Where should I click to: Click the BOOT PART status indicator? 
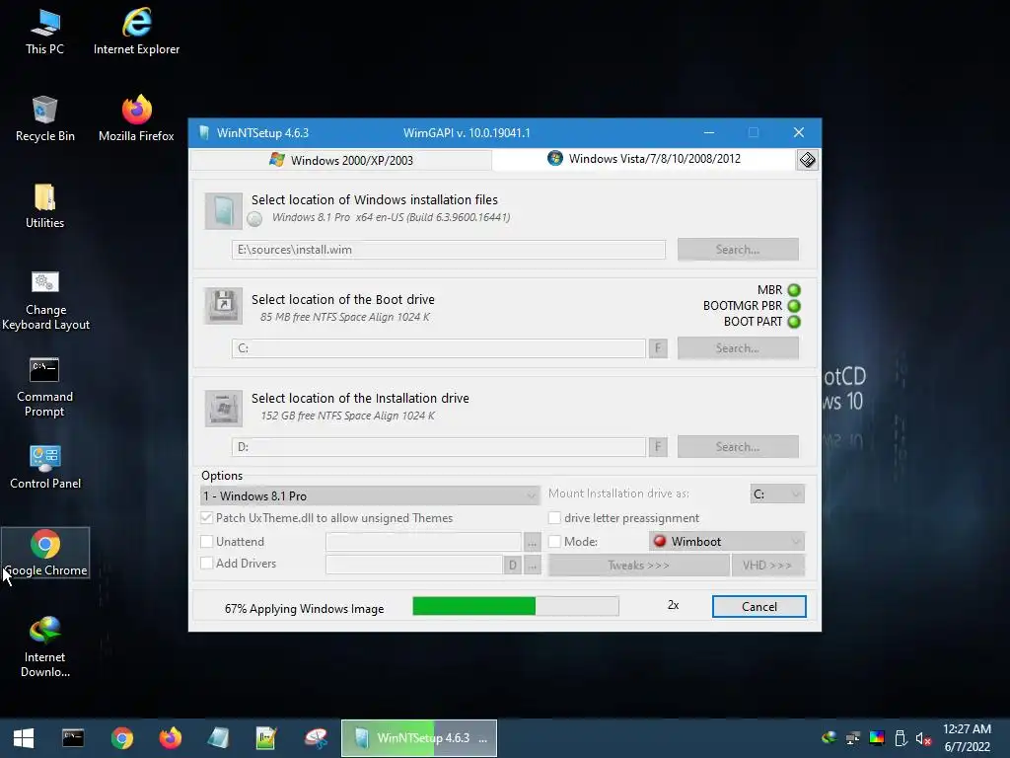[794, 322]
